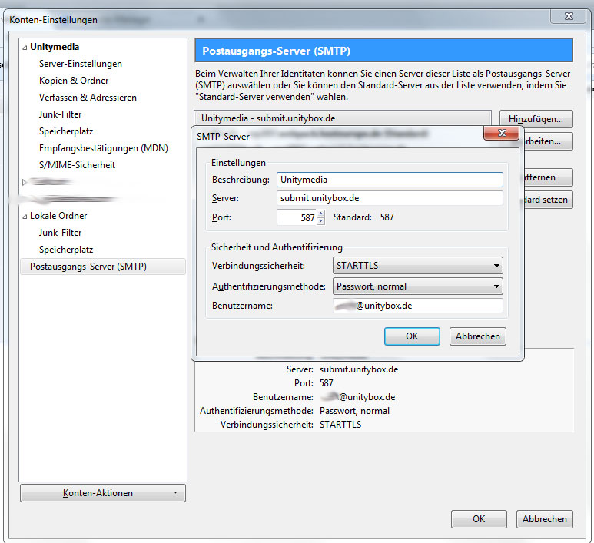Collapse the Lokale Ordner tree node
This screenshot has height=543, width=594.
point(25,217)
